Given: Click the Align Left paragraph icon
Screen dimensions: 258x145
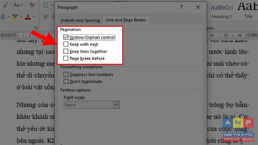Looking at the screenshot, I should coord(46,17).
